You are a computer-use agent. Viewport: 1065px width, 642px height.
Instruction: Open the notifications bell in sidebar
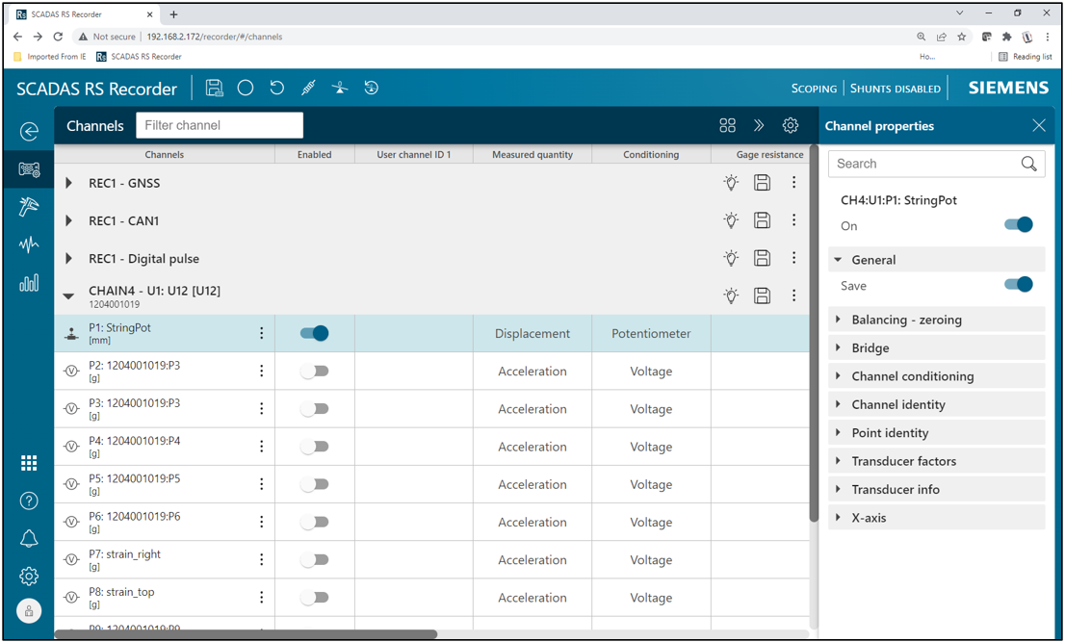click(x=29, y=539)
